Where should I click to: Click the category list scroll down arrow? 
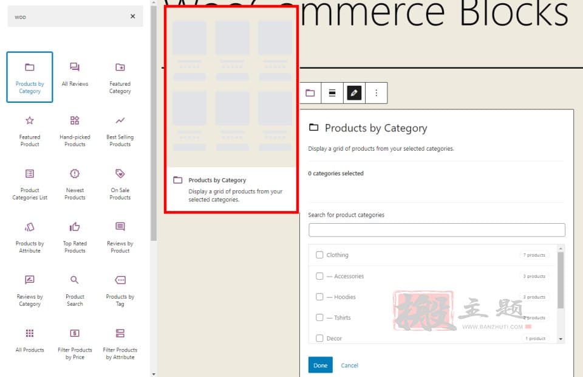pyautogui.click(x=561, y=339)
